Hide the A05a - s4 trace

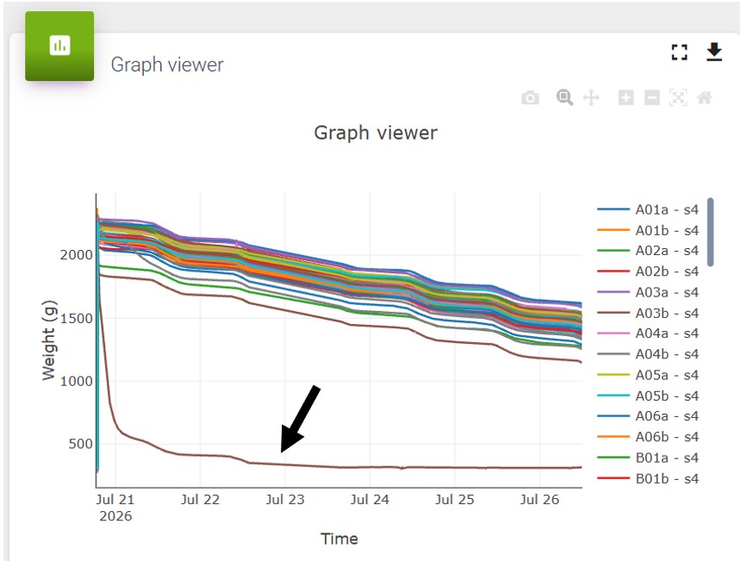pyautogui.click(x=648, y=375)
